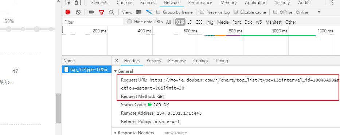The height and width of the screenshot is (135, 340).
Task: Filter requests by WS
Action: pyautogui.click(x=259, y=22)
